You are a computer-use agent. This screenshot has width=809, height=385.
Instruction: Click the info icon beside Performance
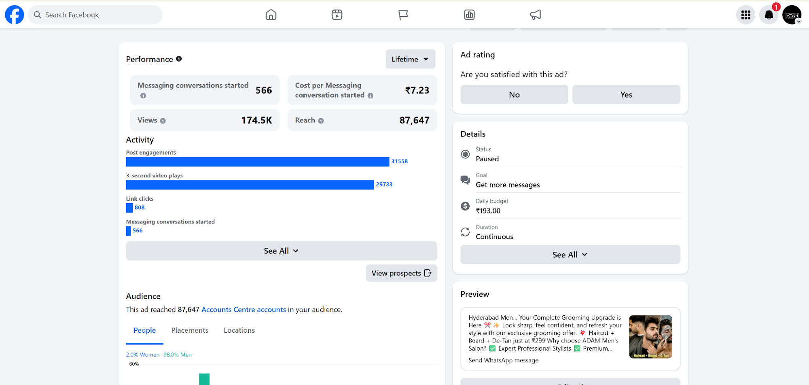point(179,59)
